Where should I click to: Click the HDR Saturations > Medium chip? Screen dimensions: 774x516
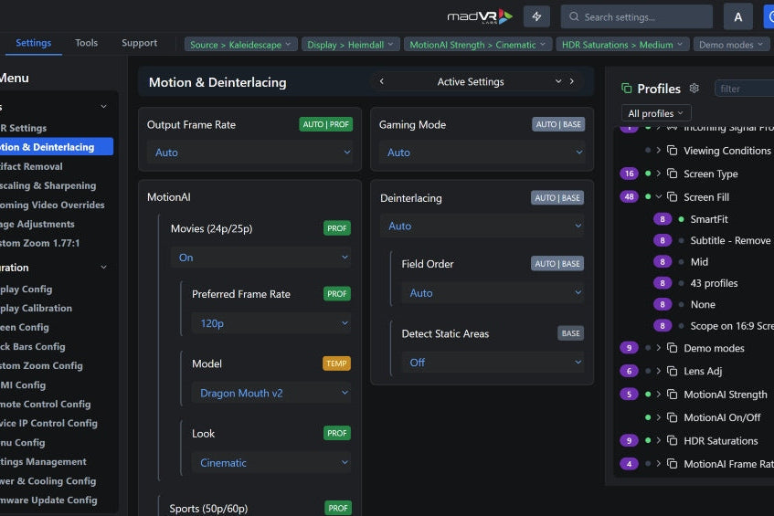(x=621, y=44)
